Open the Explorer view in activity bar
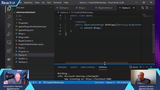This screenshot has height=90, width=160. click(9, 9)
